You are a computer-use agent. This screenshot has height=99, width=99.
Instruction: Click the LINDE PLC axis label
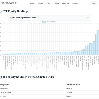point(19,59)
